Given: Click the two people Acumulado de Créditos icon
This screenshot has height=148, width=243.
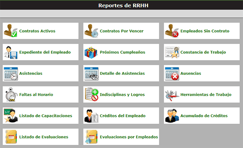Looking at the screenshot, I should (172, 116).
